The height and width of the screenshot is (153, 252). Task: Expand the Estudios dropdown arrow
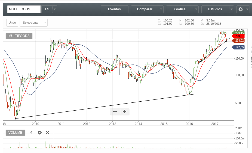[231, 9]
